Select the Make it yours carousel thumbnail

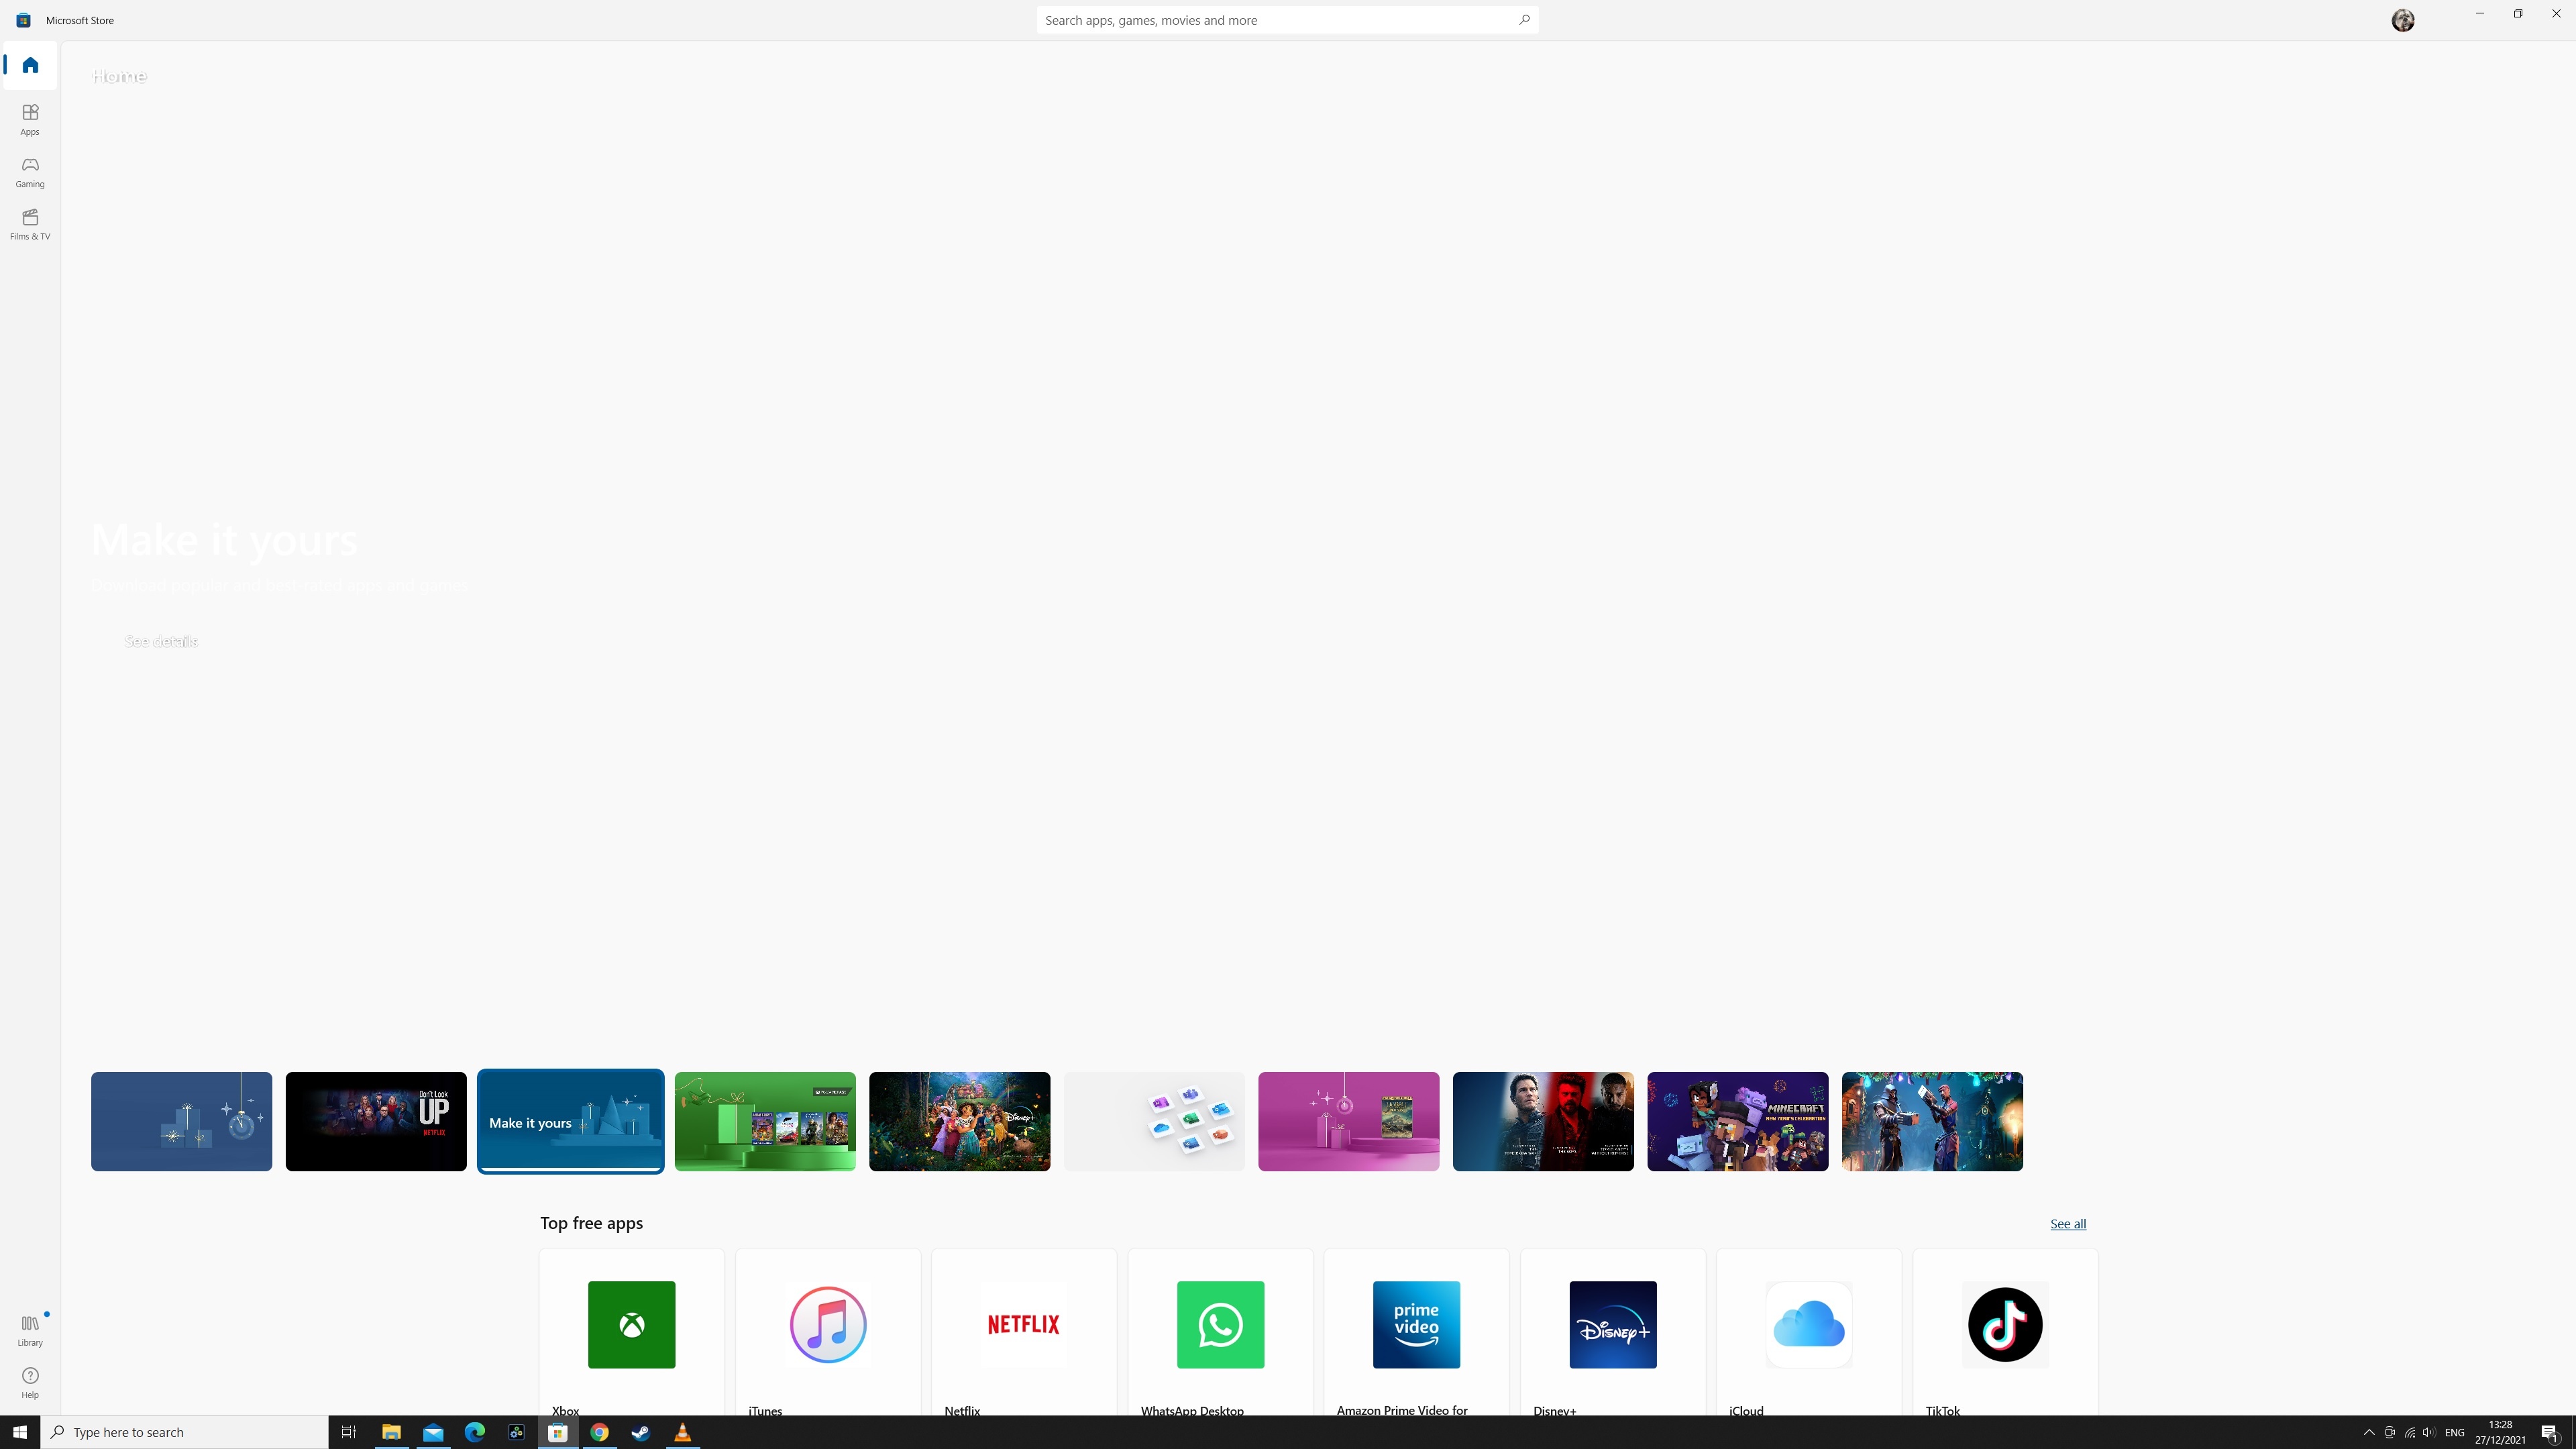pyautogui.click(x=570, y=1121)
